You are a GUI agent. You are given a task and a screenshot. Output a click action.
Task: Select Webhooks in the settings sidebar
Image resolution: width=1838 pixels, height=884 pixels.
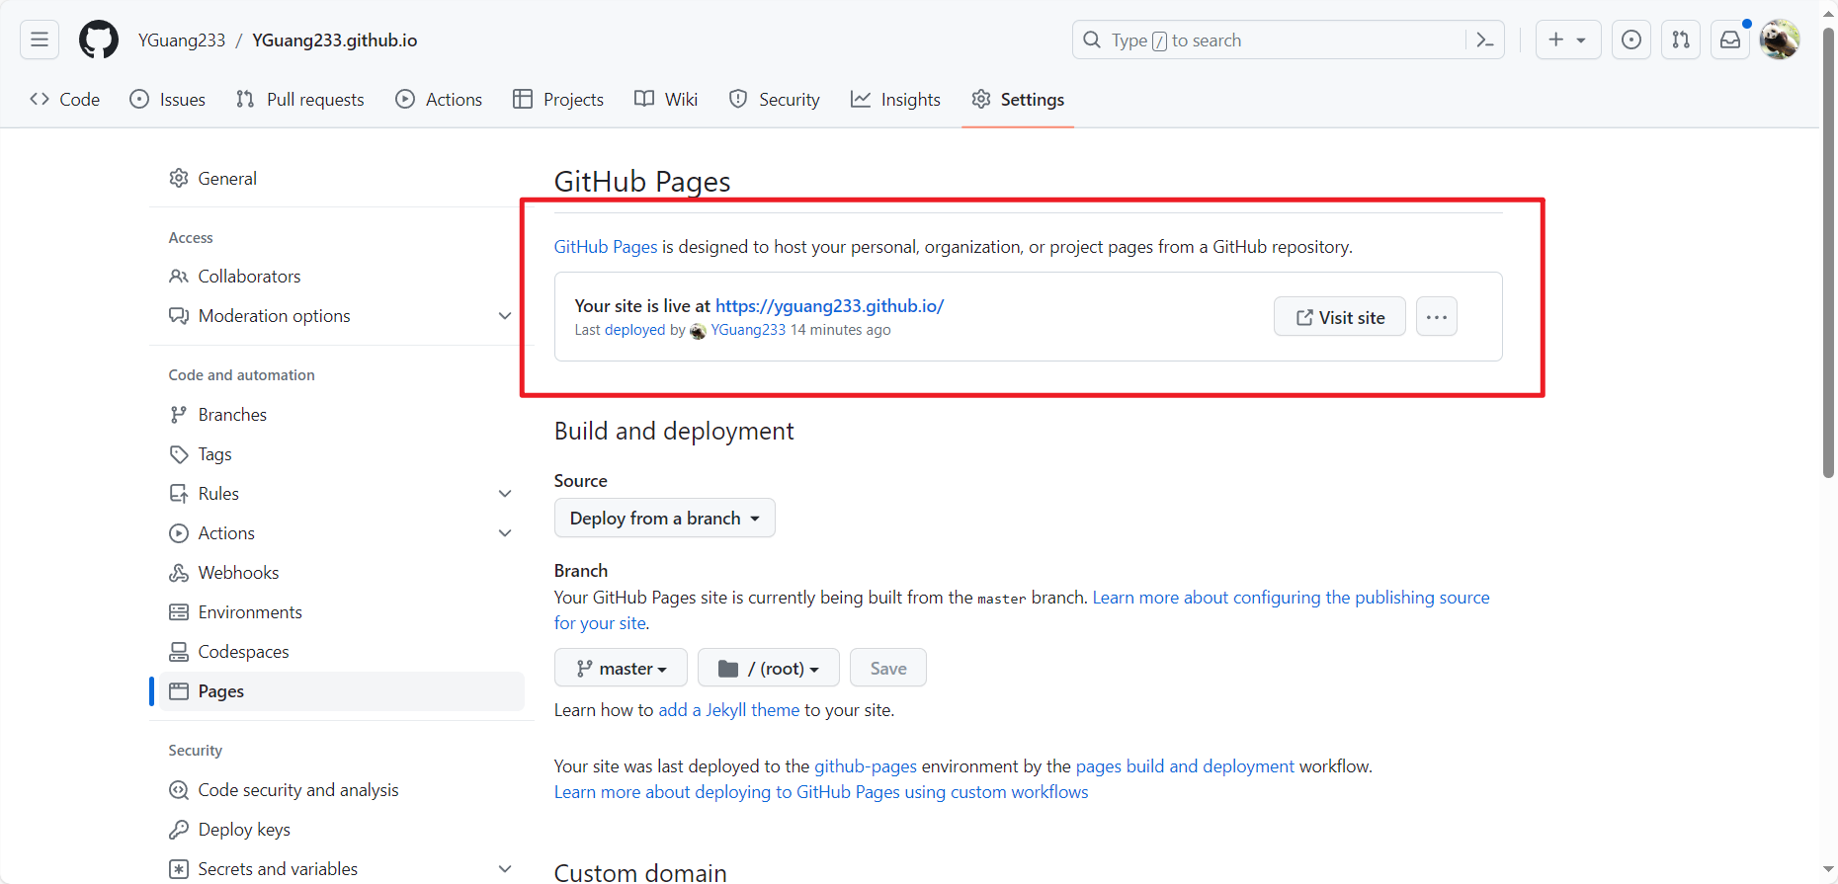238,573
